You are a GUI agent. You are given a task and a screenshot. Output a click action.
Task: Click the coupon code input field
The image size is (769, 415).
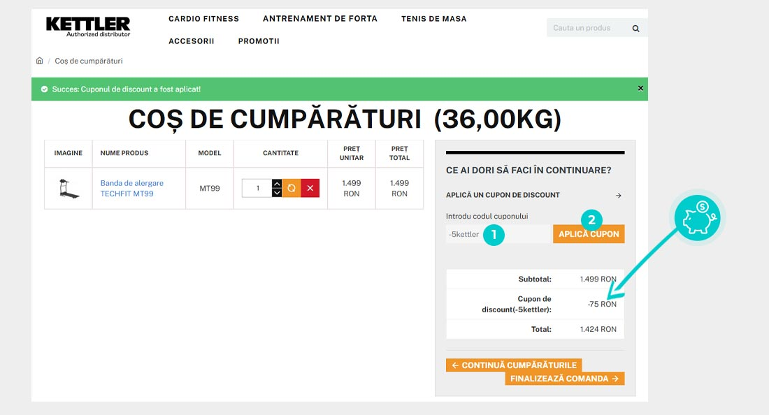[498, 234]
